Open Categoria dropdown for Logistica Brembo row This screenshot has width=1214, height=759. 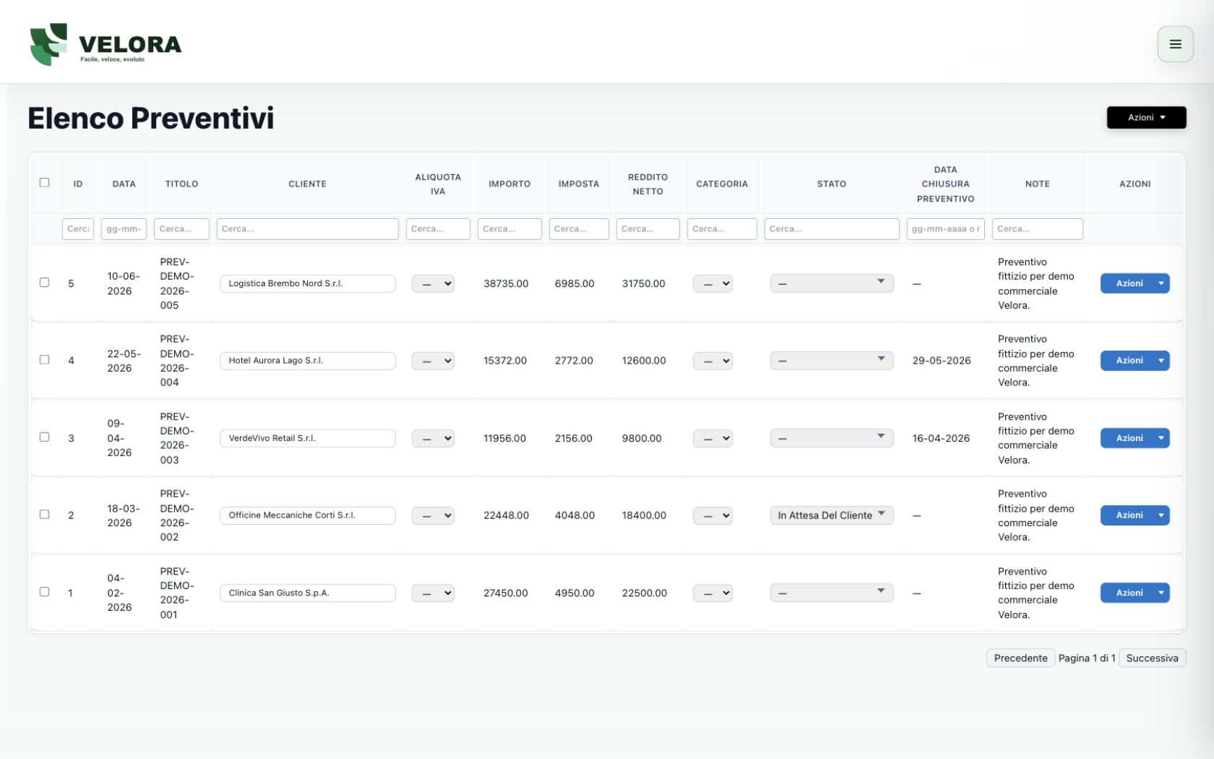tap(713, 284)
